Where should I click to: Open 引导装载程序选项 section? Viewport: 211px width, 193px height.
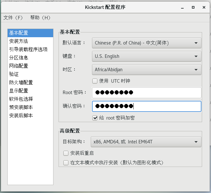click(31, 50)
